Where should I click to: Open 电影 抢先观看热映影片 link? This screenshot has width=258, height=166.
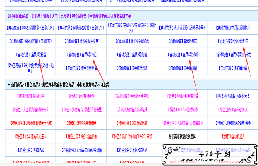(232, 96)
